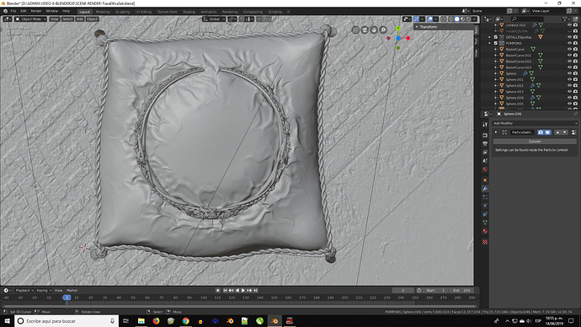Image resolution: width=581 pixels, height=327 pixels.
Task: Toggle X-ray mode in viewport header
Action: (444, 19)
